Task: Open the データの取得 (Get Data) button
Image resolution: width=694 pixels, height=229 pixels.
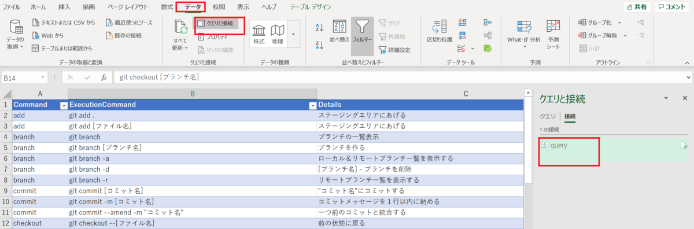Action: [15, 34]
